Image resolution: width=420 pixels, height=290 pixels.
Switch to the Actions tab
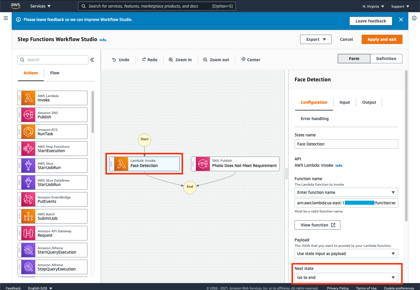[31, 73]
